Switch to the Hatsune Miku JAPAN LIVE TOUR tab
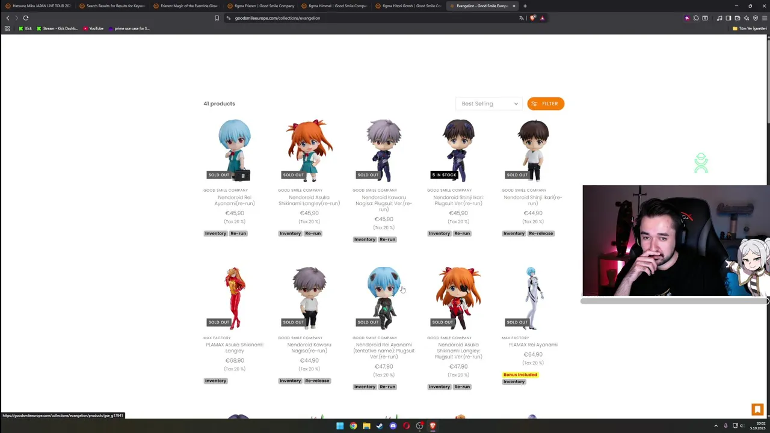 38,6
